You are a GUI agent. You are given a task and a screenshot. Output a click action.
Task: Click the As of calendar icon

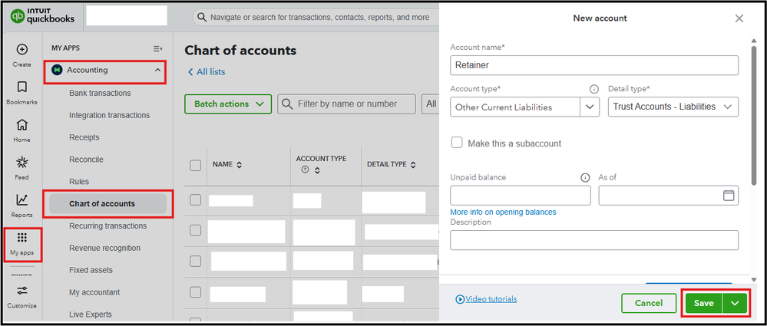point(729,196)
